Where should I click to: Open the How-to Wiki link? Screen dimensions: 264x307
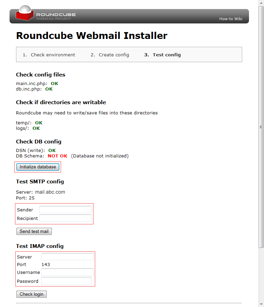(x=231, y=19)
